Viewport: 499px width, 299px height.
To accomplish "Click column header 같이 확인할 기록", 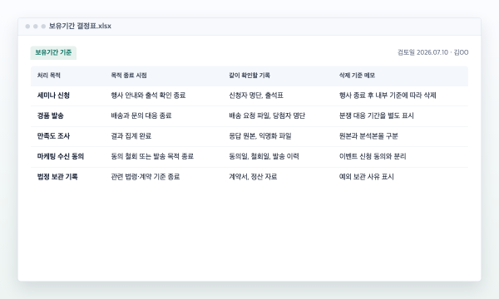I will point(249,76).
